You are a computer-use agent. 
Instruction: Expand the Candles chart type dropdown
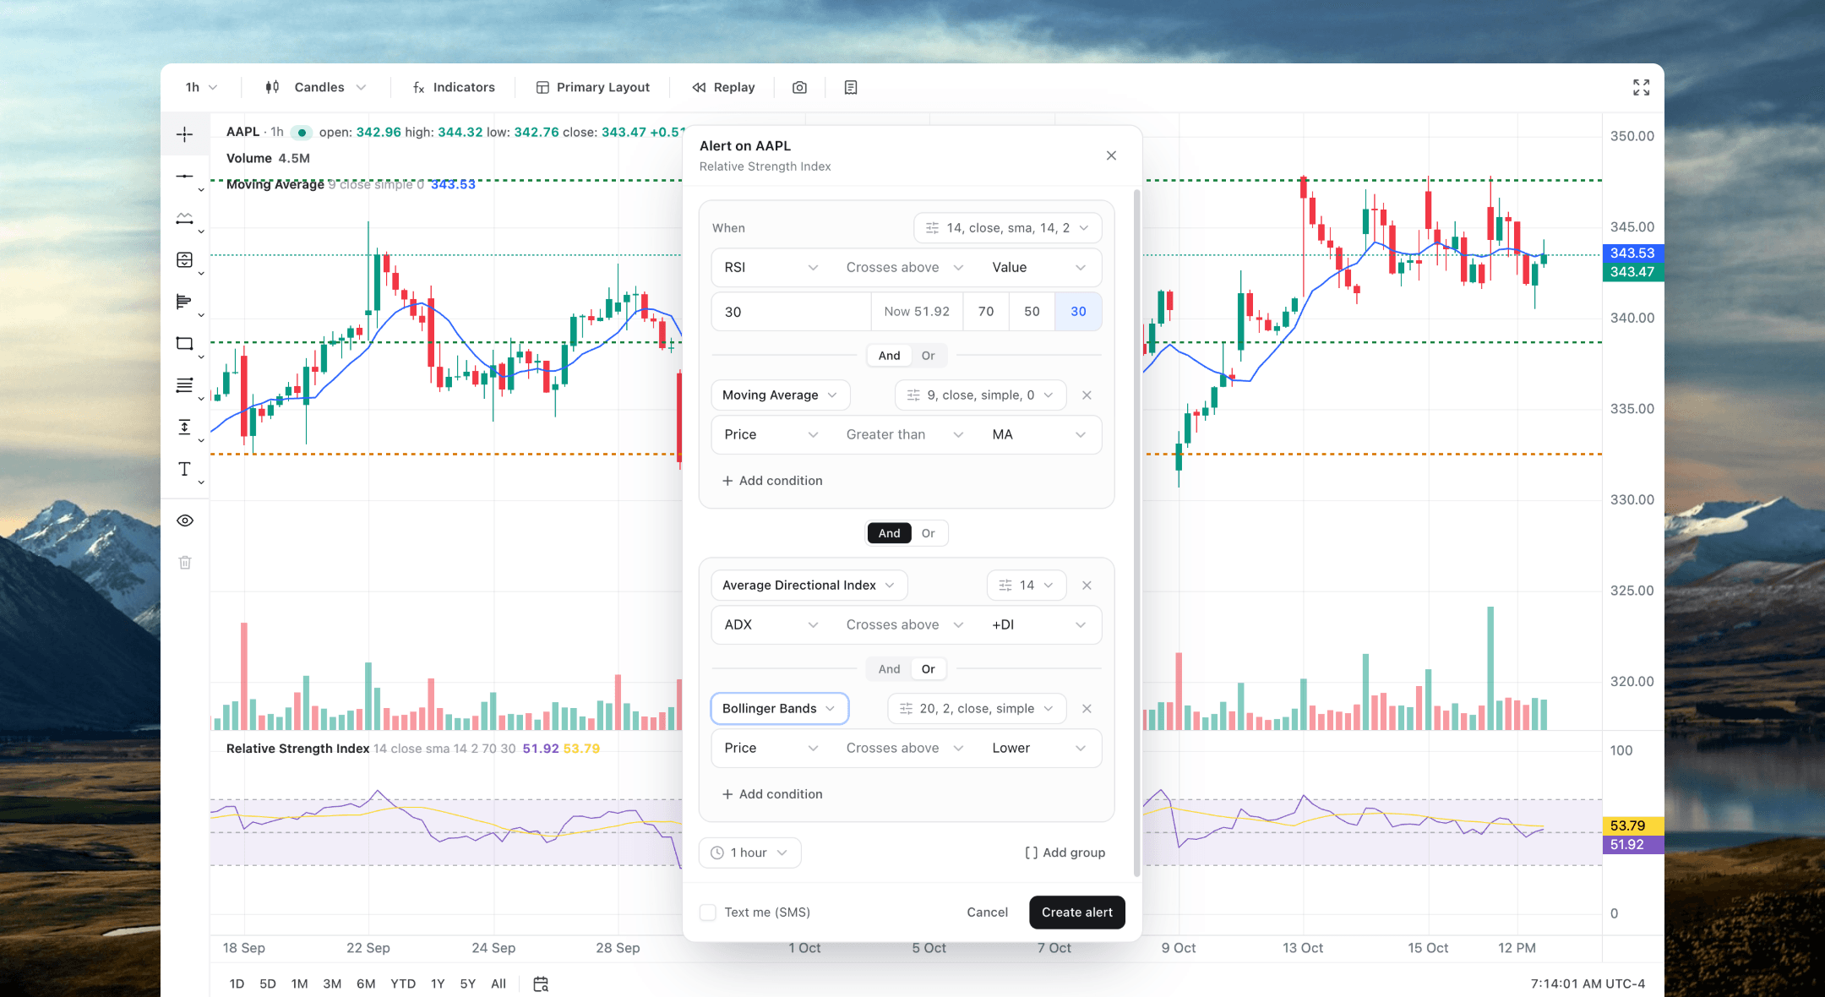tap(316, 87)
